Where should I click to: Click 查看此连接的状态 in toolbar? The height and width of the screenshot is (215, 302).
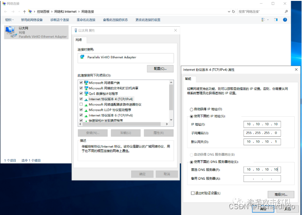coord(115,19)
